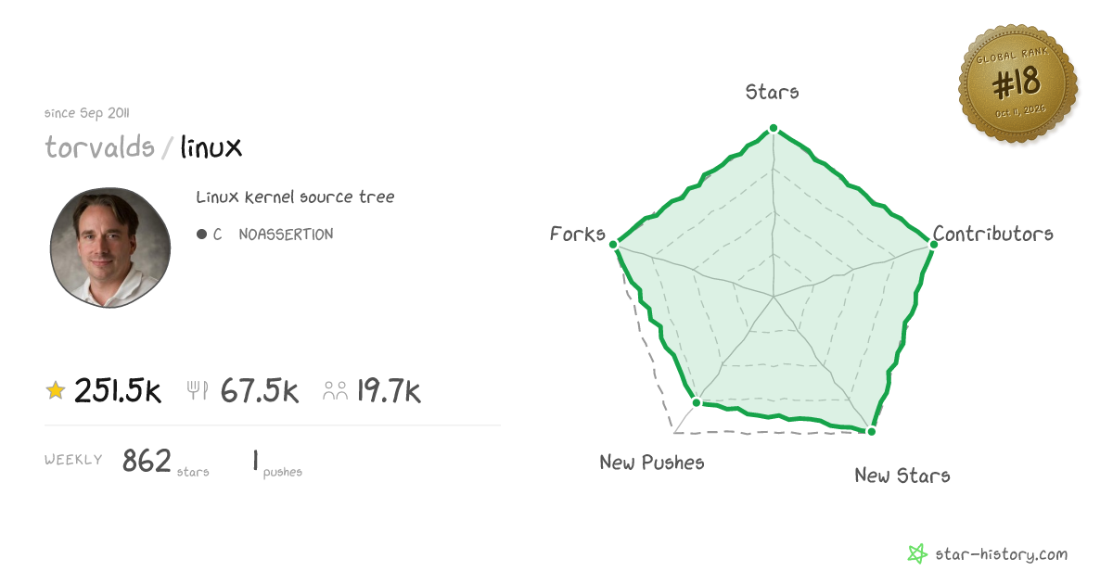Click the gold Global Rank #18 badge
The height and width of the screenshot is (584, 1113).
[1018, 85]
